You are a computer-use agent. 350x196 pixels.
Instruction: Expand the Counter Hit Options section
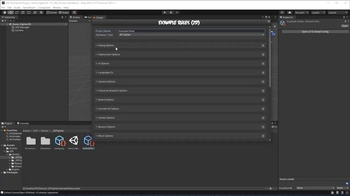click(108, 109)
